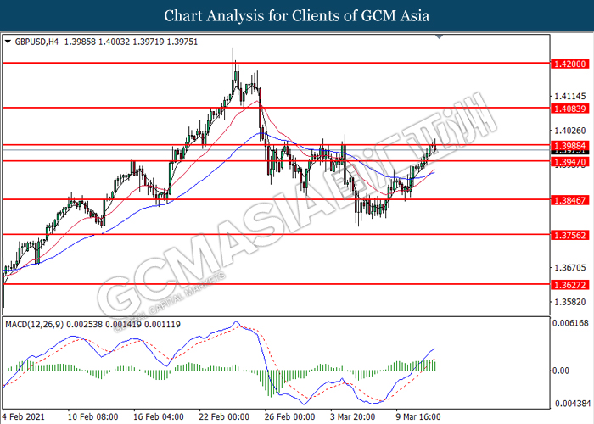
Task: Select the 1.39884 price level label
Action: [569, 145]
